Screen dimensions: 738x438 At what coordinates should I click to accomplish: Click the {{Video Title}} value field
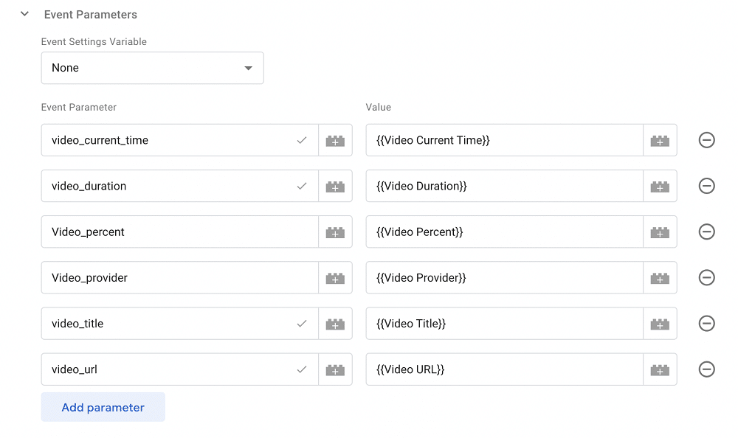[x=503, y=324]
